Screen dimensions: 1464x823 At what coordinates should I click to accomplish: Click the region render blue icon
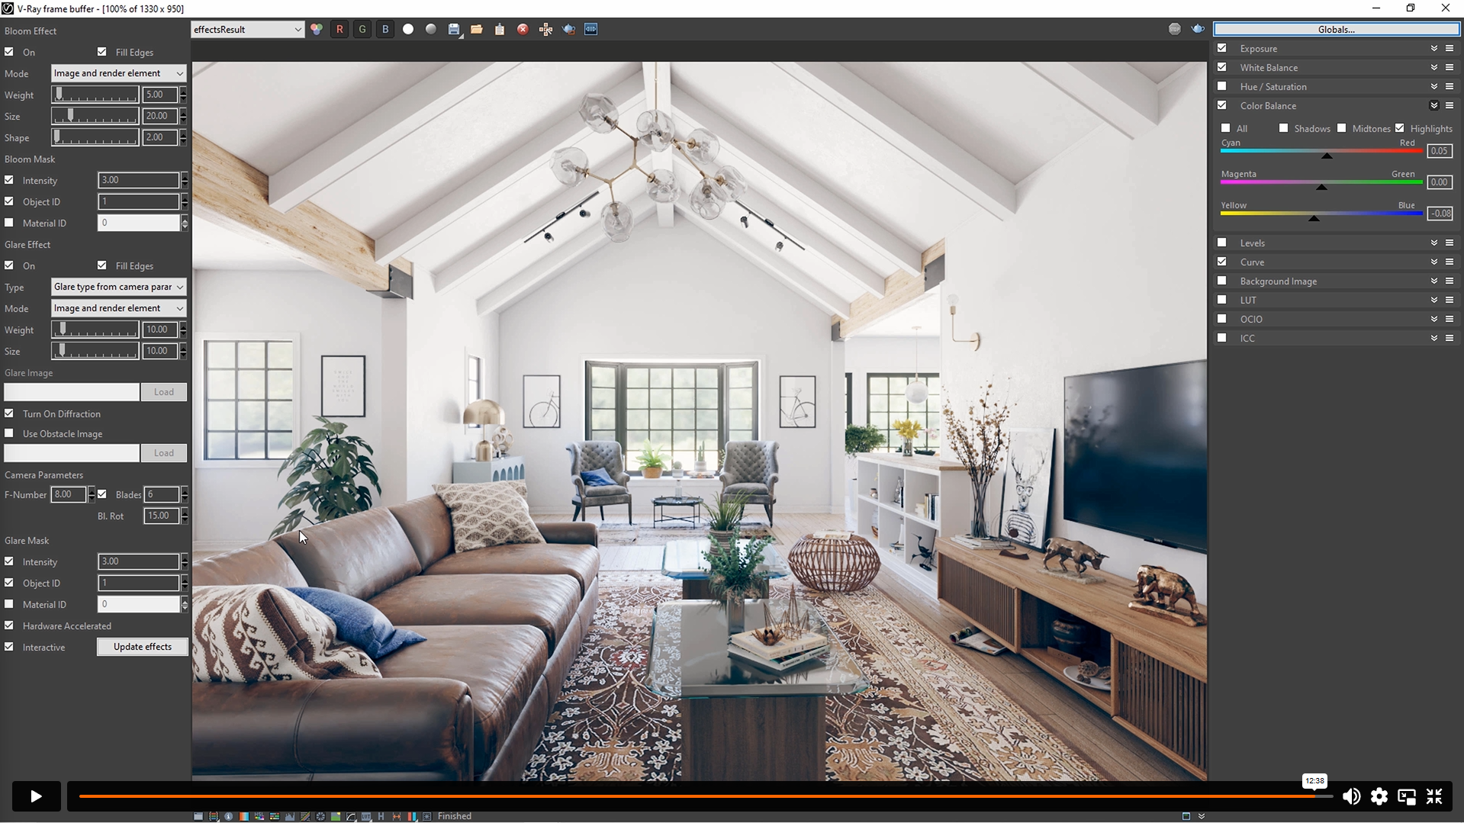point(591,29)
